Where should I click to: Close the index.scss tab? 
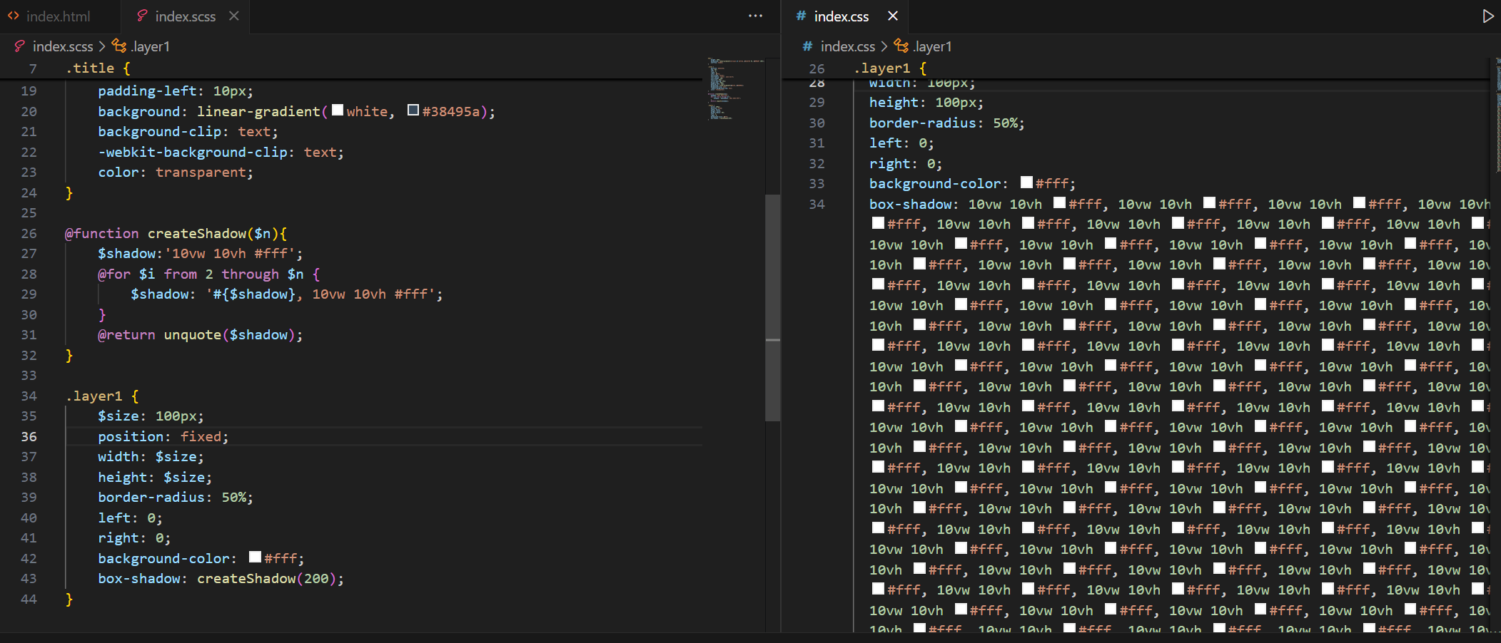(234, 16)
